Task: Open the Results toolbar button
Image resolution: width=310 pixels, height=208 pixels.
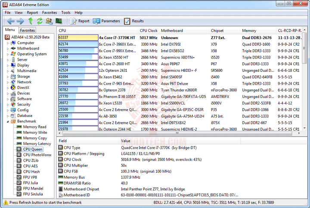Action: tap(133, 21)
